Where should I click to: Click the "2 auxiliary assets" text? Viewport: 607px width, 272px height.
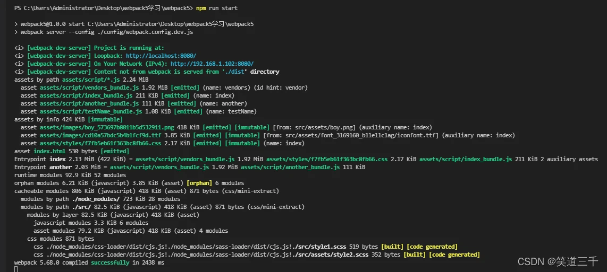[x=569, y=159]
